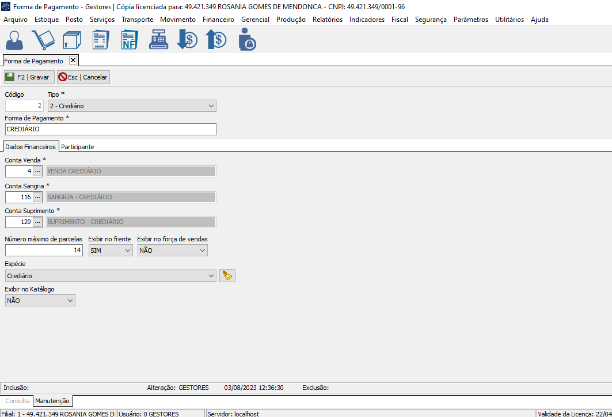Viewport: 612px width, 417px height.
Task: Open the Arquivo menu
Action: [x=16, y=20]
